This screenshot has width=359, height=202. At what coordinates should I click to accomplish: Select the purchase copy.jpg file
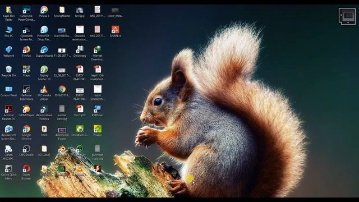coord(98,153)
